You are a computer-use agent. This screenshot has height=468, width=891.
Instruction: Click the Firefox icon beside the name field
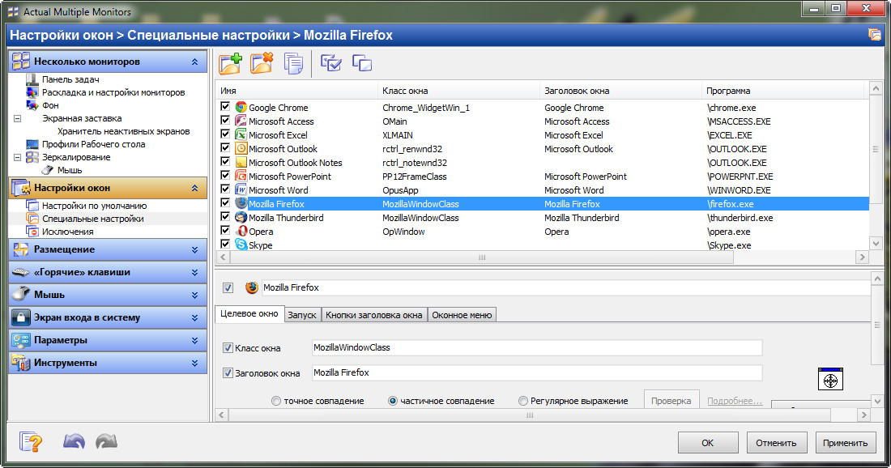[251, 287]
